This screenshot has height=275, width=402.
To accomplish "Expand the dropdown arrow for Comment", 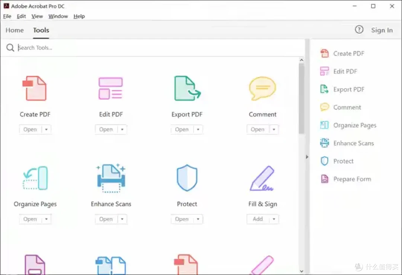I will pyautogui.click(x=274, y=129).
